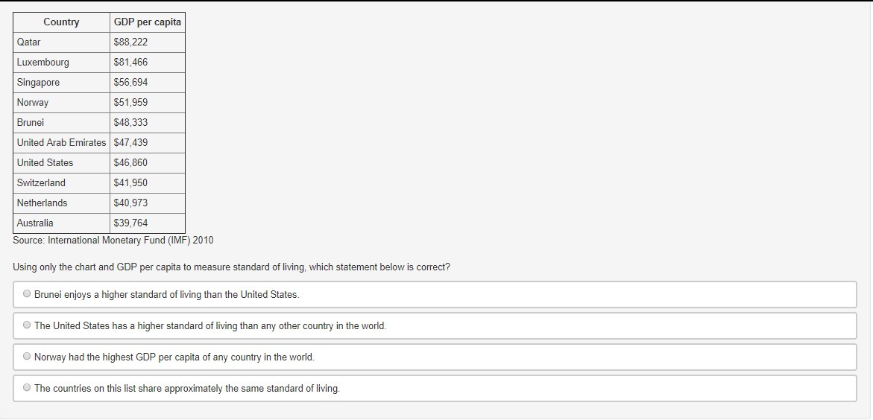
Task: Click the question prompt text
Action: point(231,267)
